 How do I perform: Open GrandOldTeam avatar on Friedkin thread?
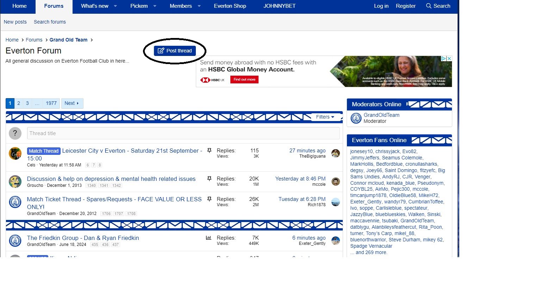[15, 241]
